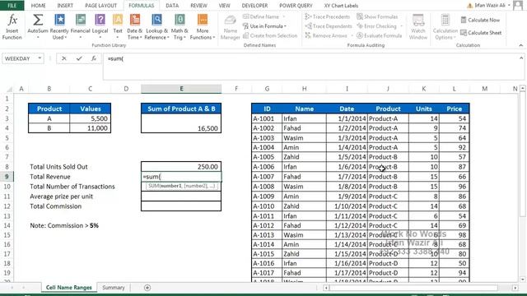The image size is (527, 296).
Task: Click the Units column header in table
Action: 423,109
